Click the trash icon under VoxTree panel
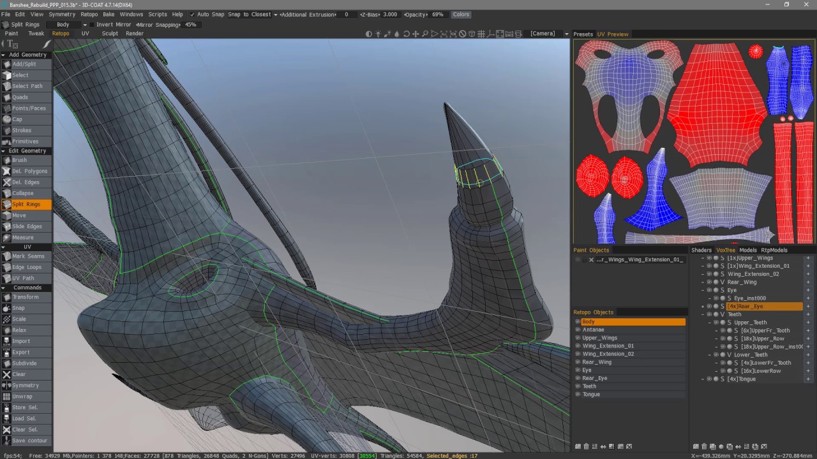817x459 pixels. [705, 446]
